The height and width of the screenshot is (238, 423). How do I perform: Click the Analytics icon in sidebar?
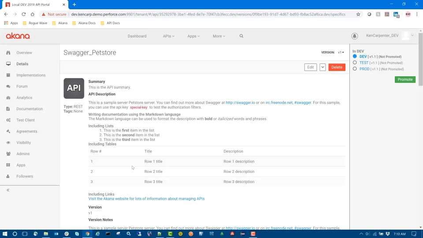coord(8,97)
